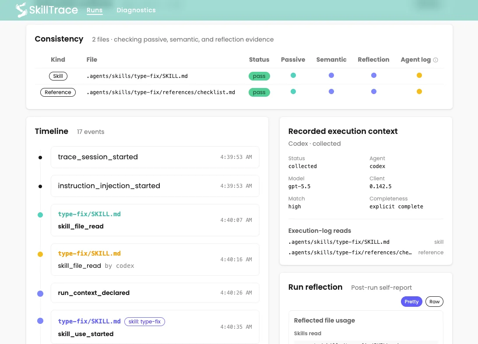
Task: Click the pass status for checklist.md
Action: [x=259, y=92]
